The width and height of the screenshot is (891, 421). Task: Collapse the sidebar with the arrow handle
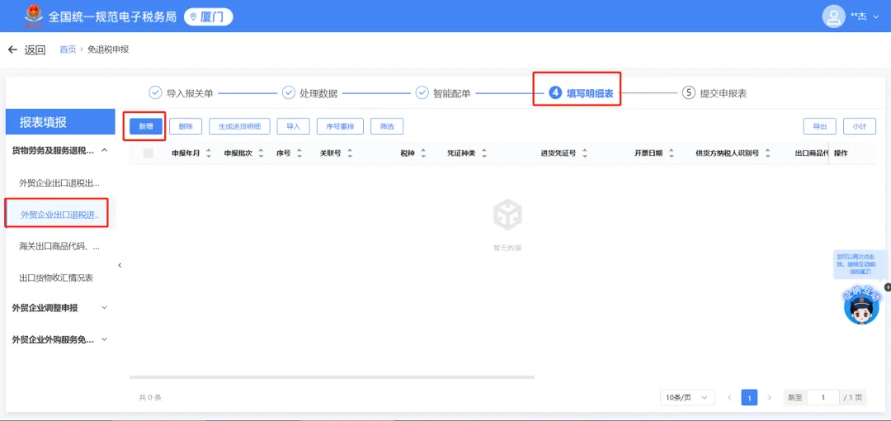[120, 265]
